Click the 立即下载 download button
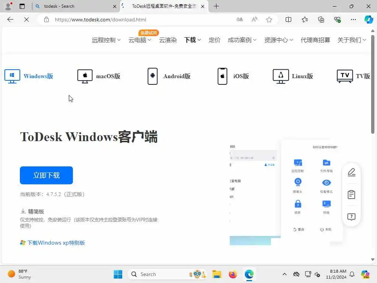Viewport: 377px width, 283px height. [x=46, y=175]
